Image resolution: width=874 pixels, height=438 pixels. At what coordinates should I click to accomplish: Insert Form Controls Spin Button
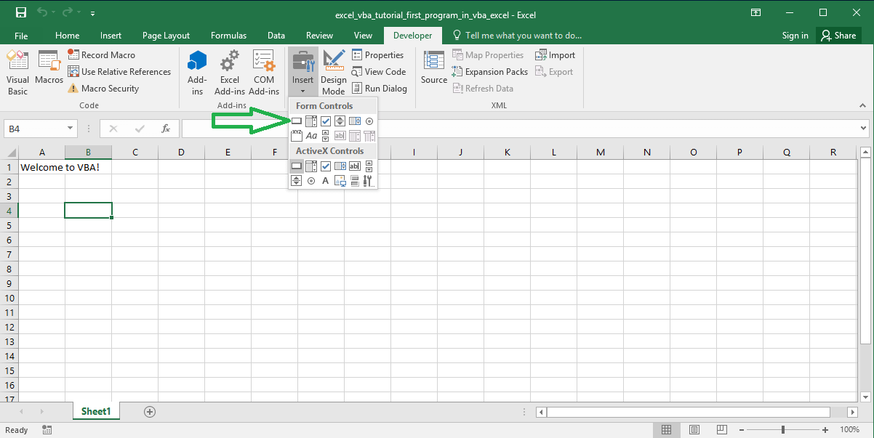point(340,121)
